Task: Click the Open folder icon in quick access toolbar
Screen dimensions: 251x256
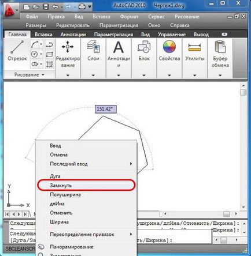Action: tap(36, 7)
